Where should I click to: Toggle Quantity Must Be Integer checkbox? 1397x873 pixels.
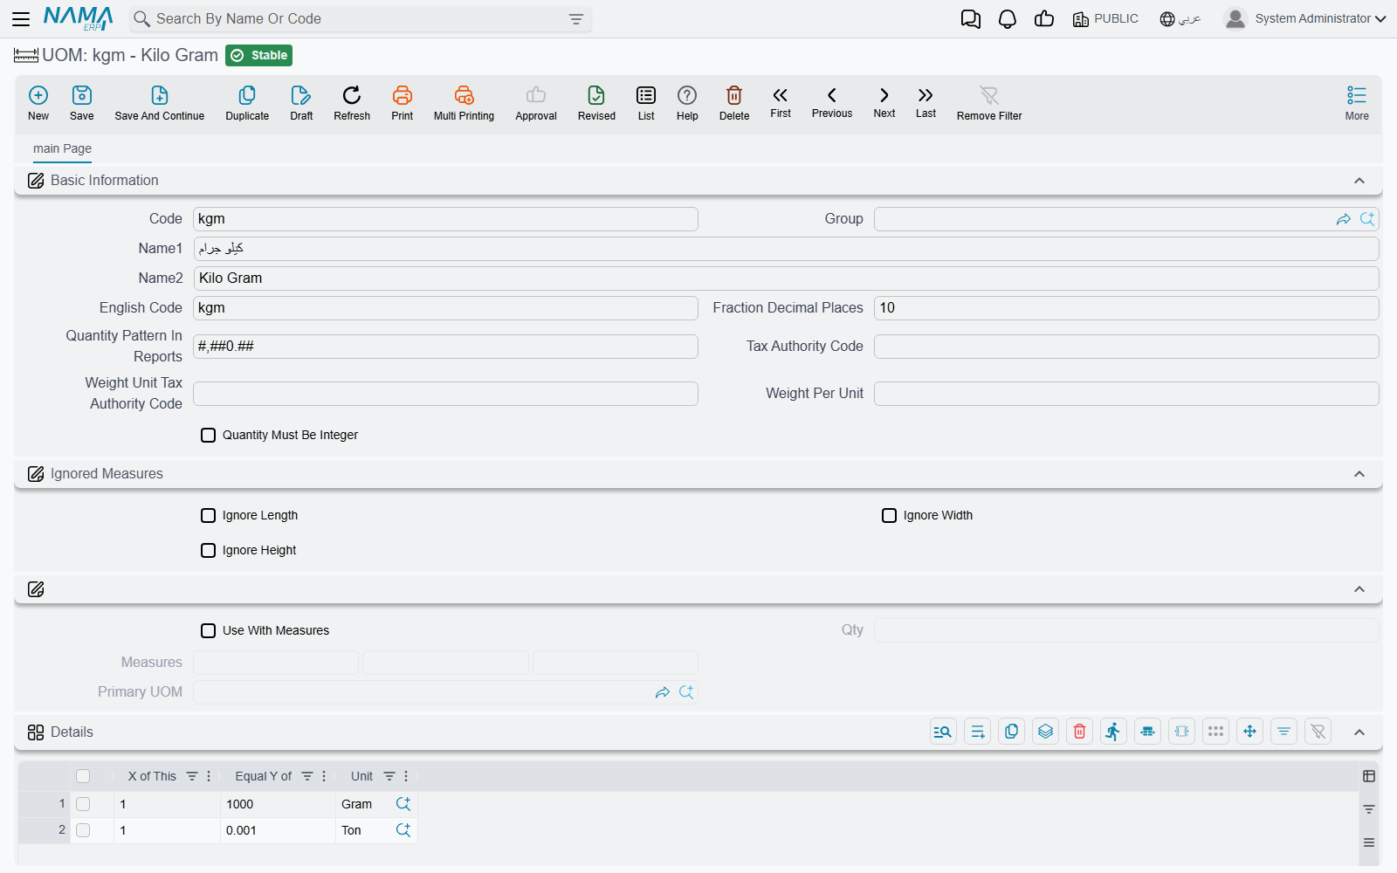208,435
